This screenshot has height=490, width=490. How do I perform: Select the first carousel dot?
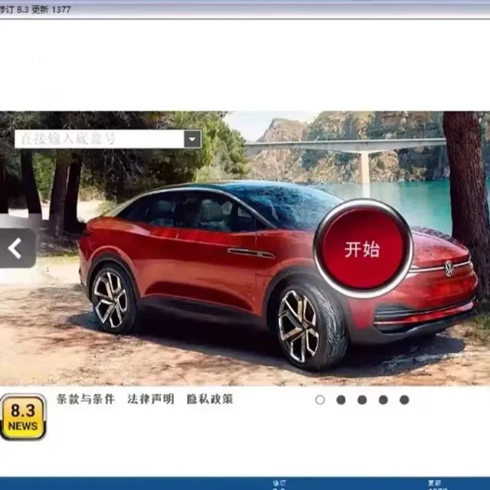click(x=320, y=400)
